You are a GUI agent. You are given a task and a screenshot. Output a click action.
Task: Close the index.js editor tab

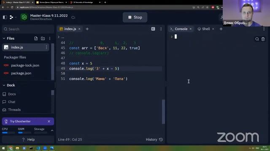pyautogui.click(x=79, y=29)
